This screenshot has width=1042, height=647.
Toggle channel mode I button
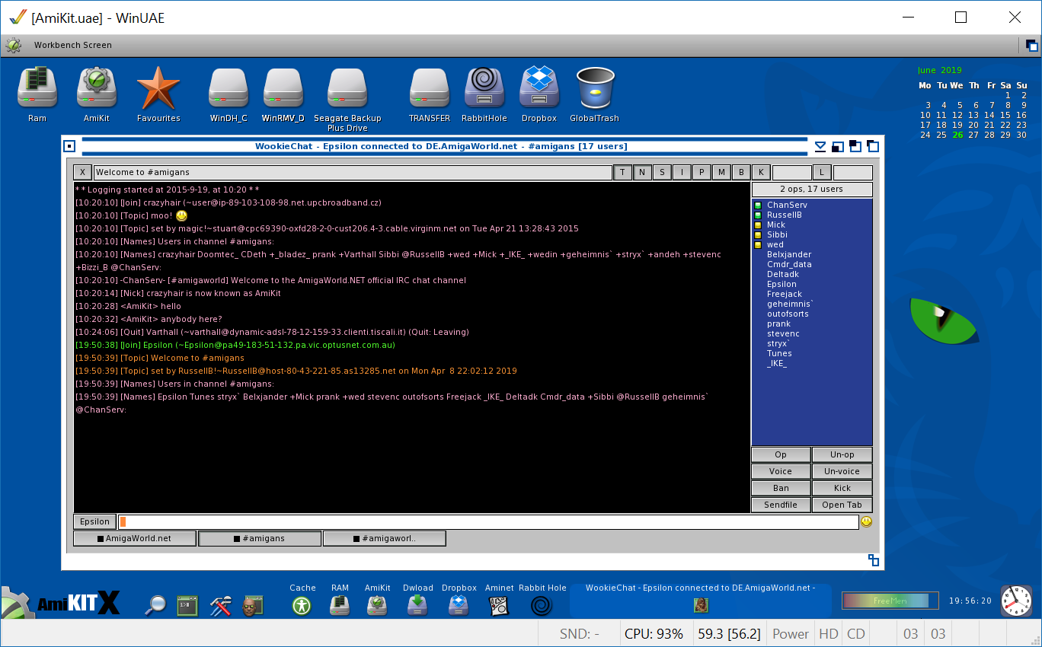coord(682,172)
